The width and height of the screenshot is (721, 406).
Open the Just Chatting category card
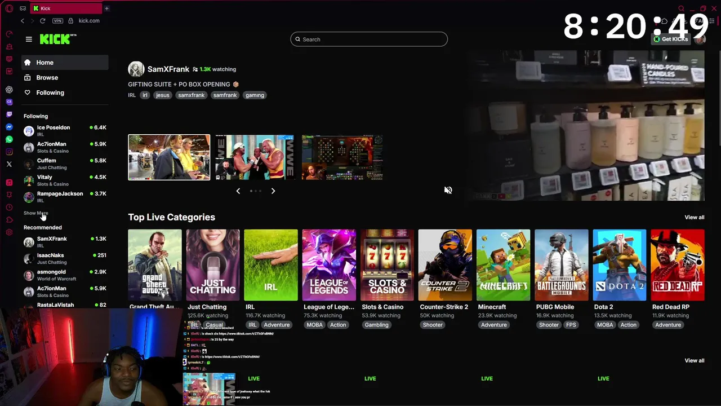pos(213,265)
